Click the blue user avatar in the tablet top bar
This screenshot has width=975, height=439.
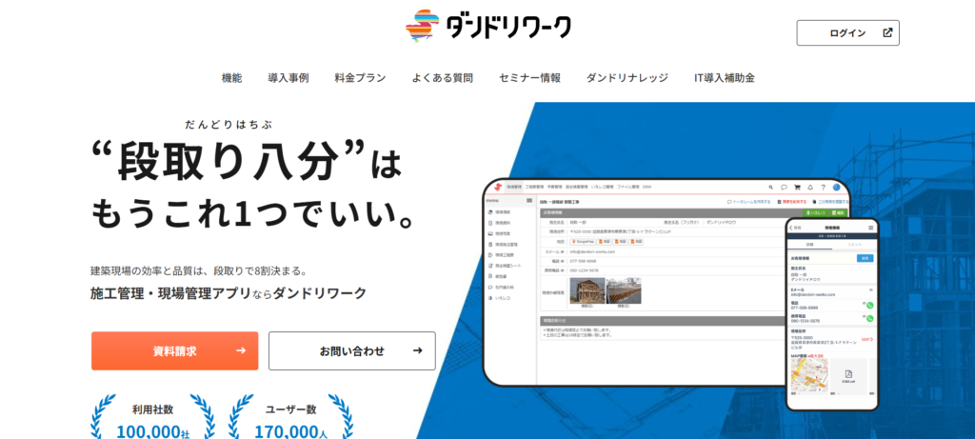click(836, 188)
